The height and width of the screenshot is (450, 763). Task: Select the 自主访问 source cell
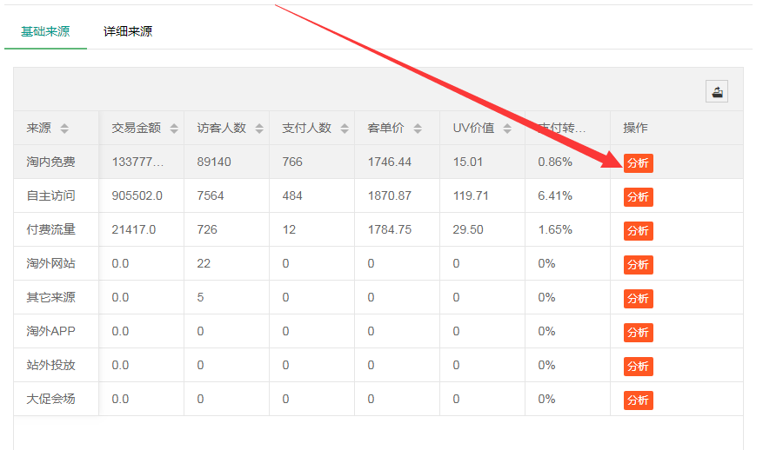56,195
